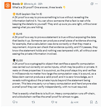102x107 pixels.
Task: Click the reply count 5
Action: [17, 102]
